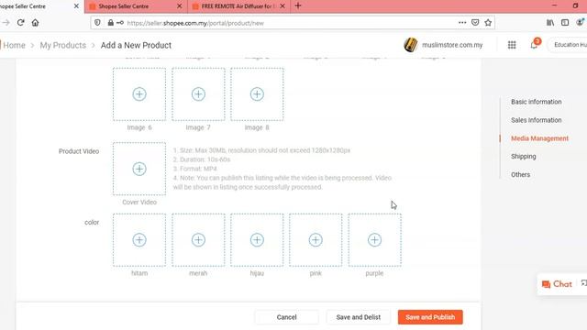Go to My Products breadcrumb link
The height and width of the screenshot is (330, 587).
click(x=63, y=45)
